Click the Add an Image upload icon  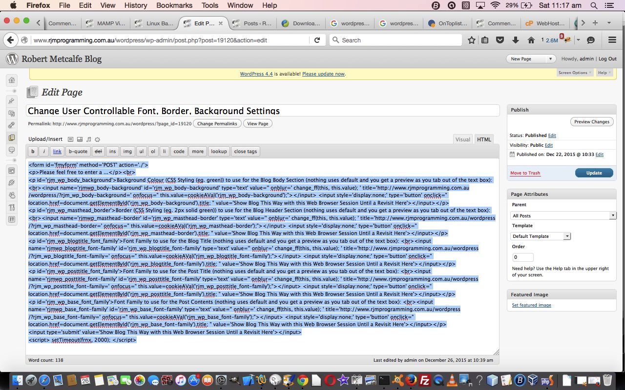point(70,139)
